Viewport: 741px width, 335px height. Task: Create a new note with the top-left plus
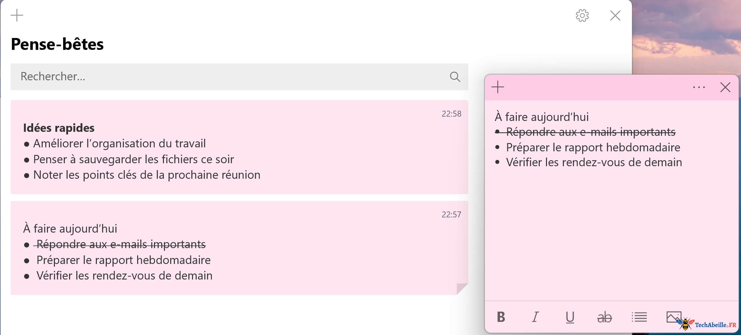(16, 15)
